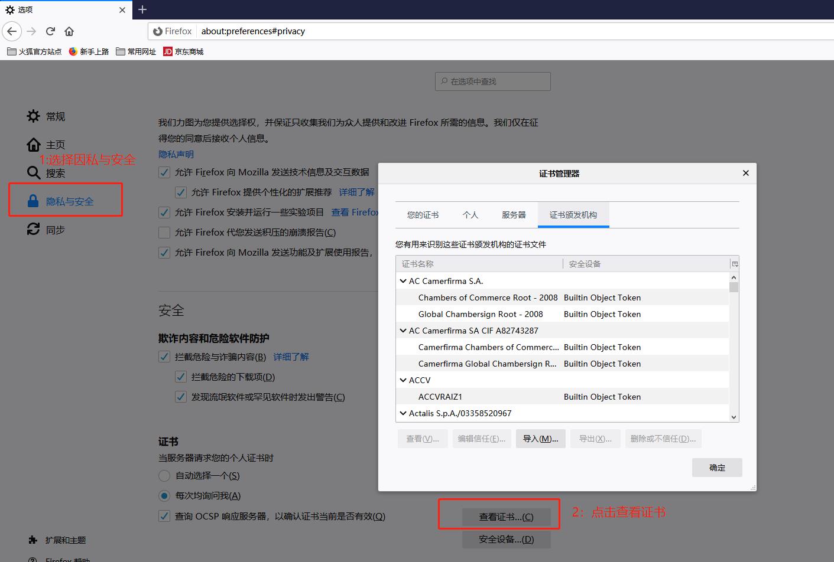834x562 pixels.
Task: Enable 允许 Firefox 代您发送积压的崩溃报告
Action: click(x=164, y=232)
